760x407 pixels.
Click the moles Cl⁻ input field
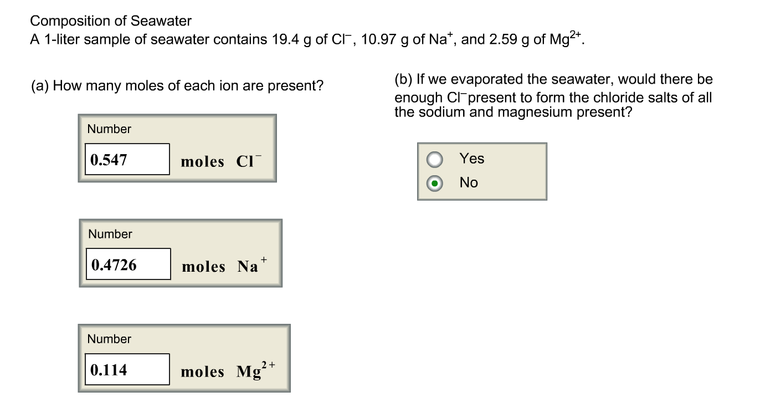(127, 159)
